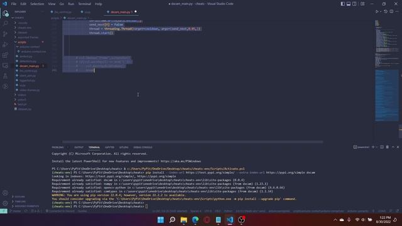Open the dropdown arrow next to the Run play button
Screen dimensions: 402x226
click(381, 11)
